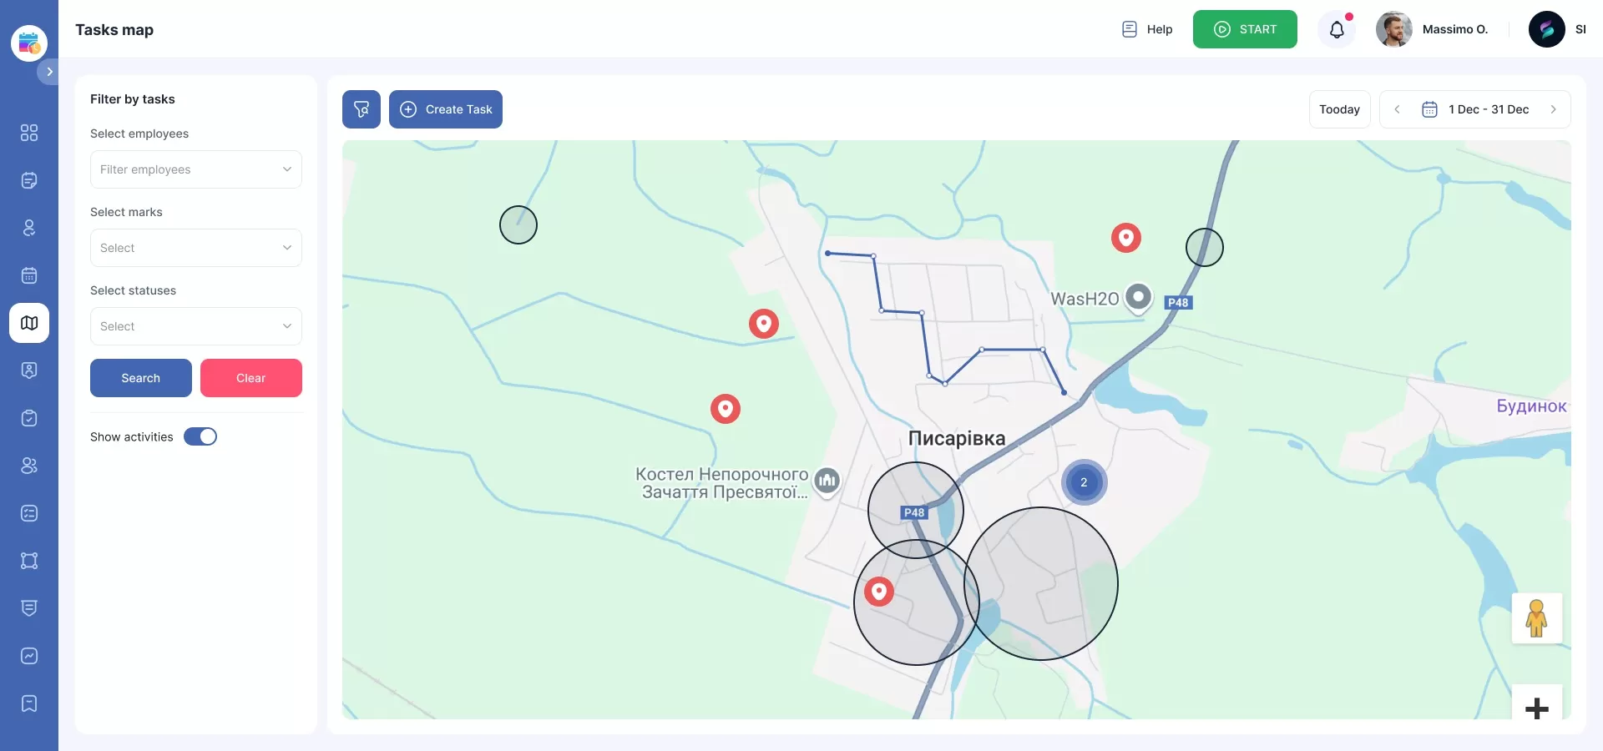Click the filter-search icon beside Create Task
The image size is (1603, 751).
pyautogui.click(x=361, y=109)
